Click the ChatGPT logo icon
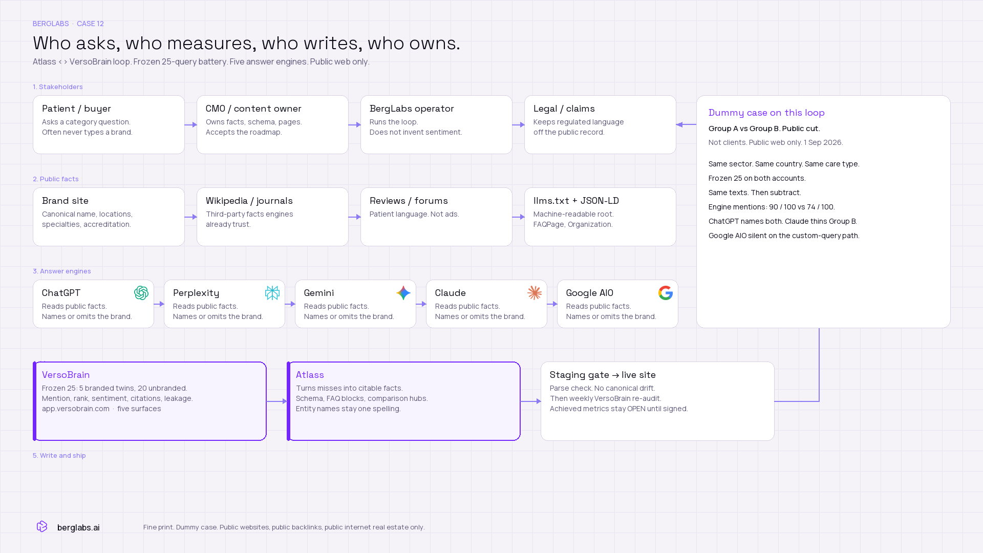Image resolution: width=983 pixels, height=553 pixels. 141,293
